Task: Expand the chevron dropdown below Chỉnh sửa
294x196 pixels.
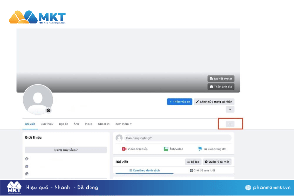Action: click(230, 109)
